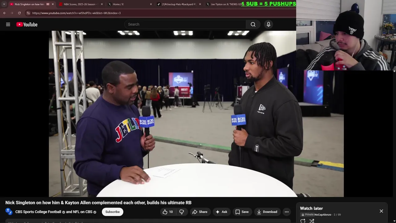Expand the browser tab search dropdown
The width and height of the screenshot is (396, 223).
click(x=4, y=4)
